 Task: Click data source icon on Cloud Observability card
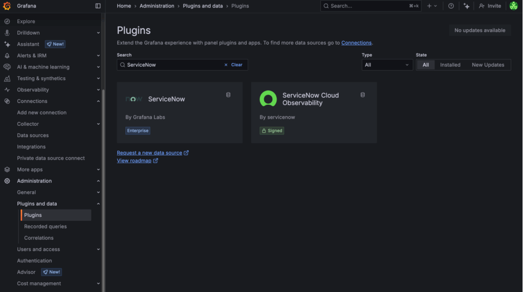(363, 95)
